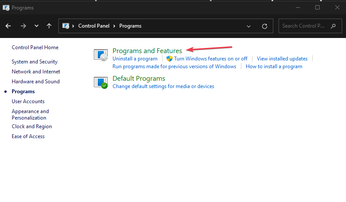This screenshot has width=346, height=202.
Task: Go forward using the forward arrow
Action: tap(23, 26)
